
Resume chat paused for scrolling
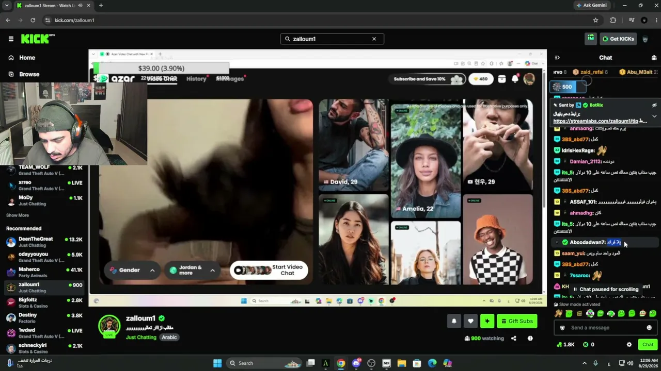click(605, 289)
